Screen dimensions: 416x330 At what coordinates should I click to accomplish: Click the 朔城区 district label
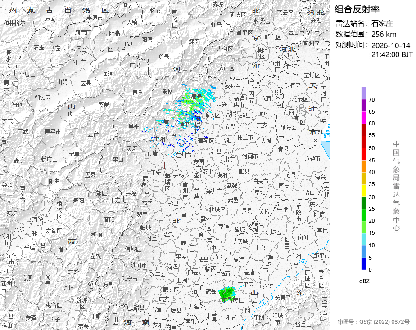[42, 98]
